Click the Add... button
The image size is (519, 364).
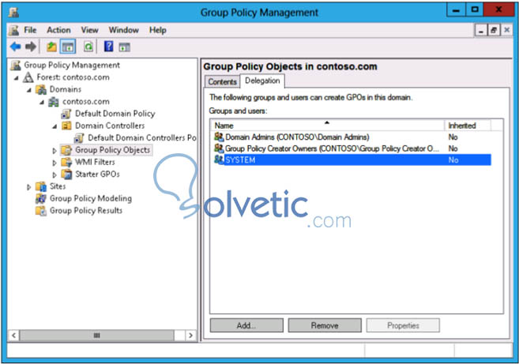(246, 325)
